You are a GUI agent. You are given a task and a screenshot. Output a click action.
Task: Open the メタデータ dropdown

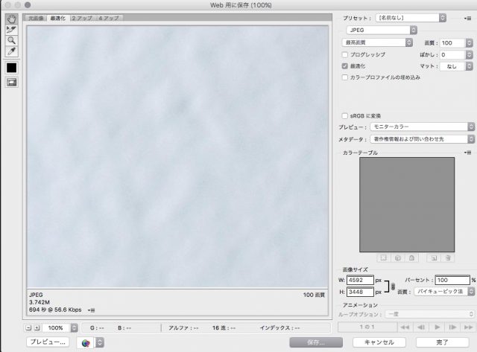click(x=423, y=139)
